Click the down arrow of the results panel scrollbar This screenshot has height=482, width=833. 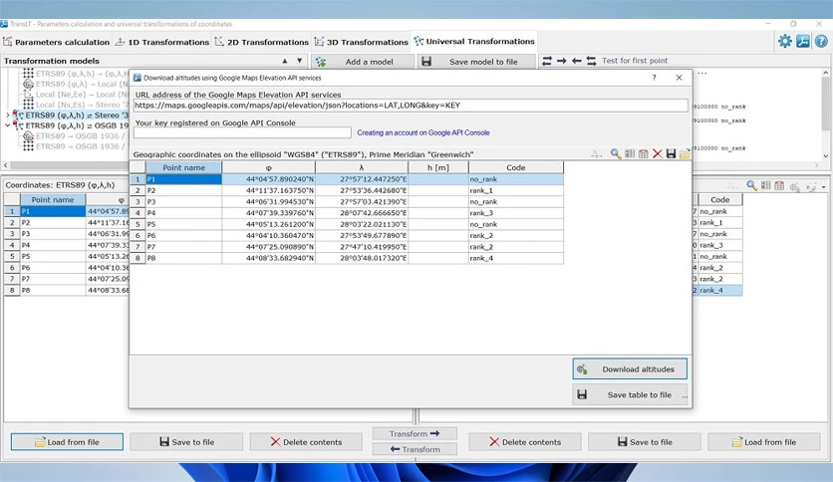pyautogui.click(x=826, y=155)
